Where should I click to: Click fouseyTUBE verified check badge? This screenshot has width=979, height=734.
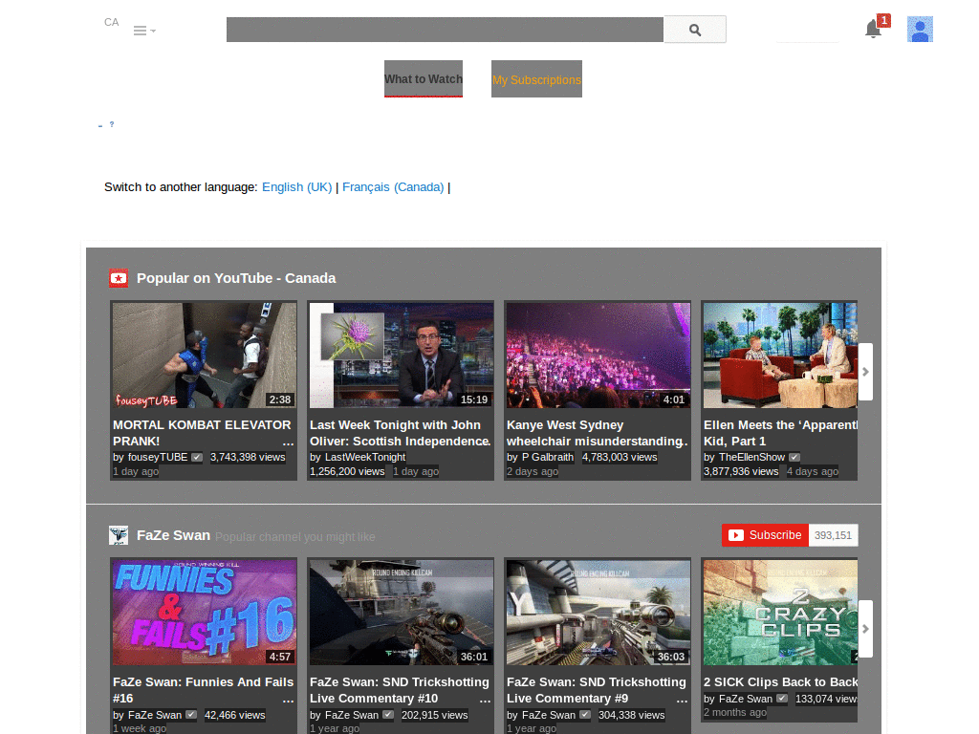click(197, 457)
